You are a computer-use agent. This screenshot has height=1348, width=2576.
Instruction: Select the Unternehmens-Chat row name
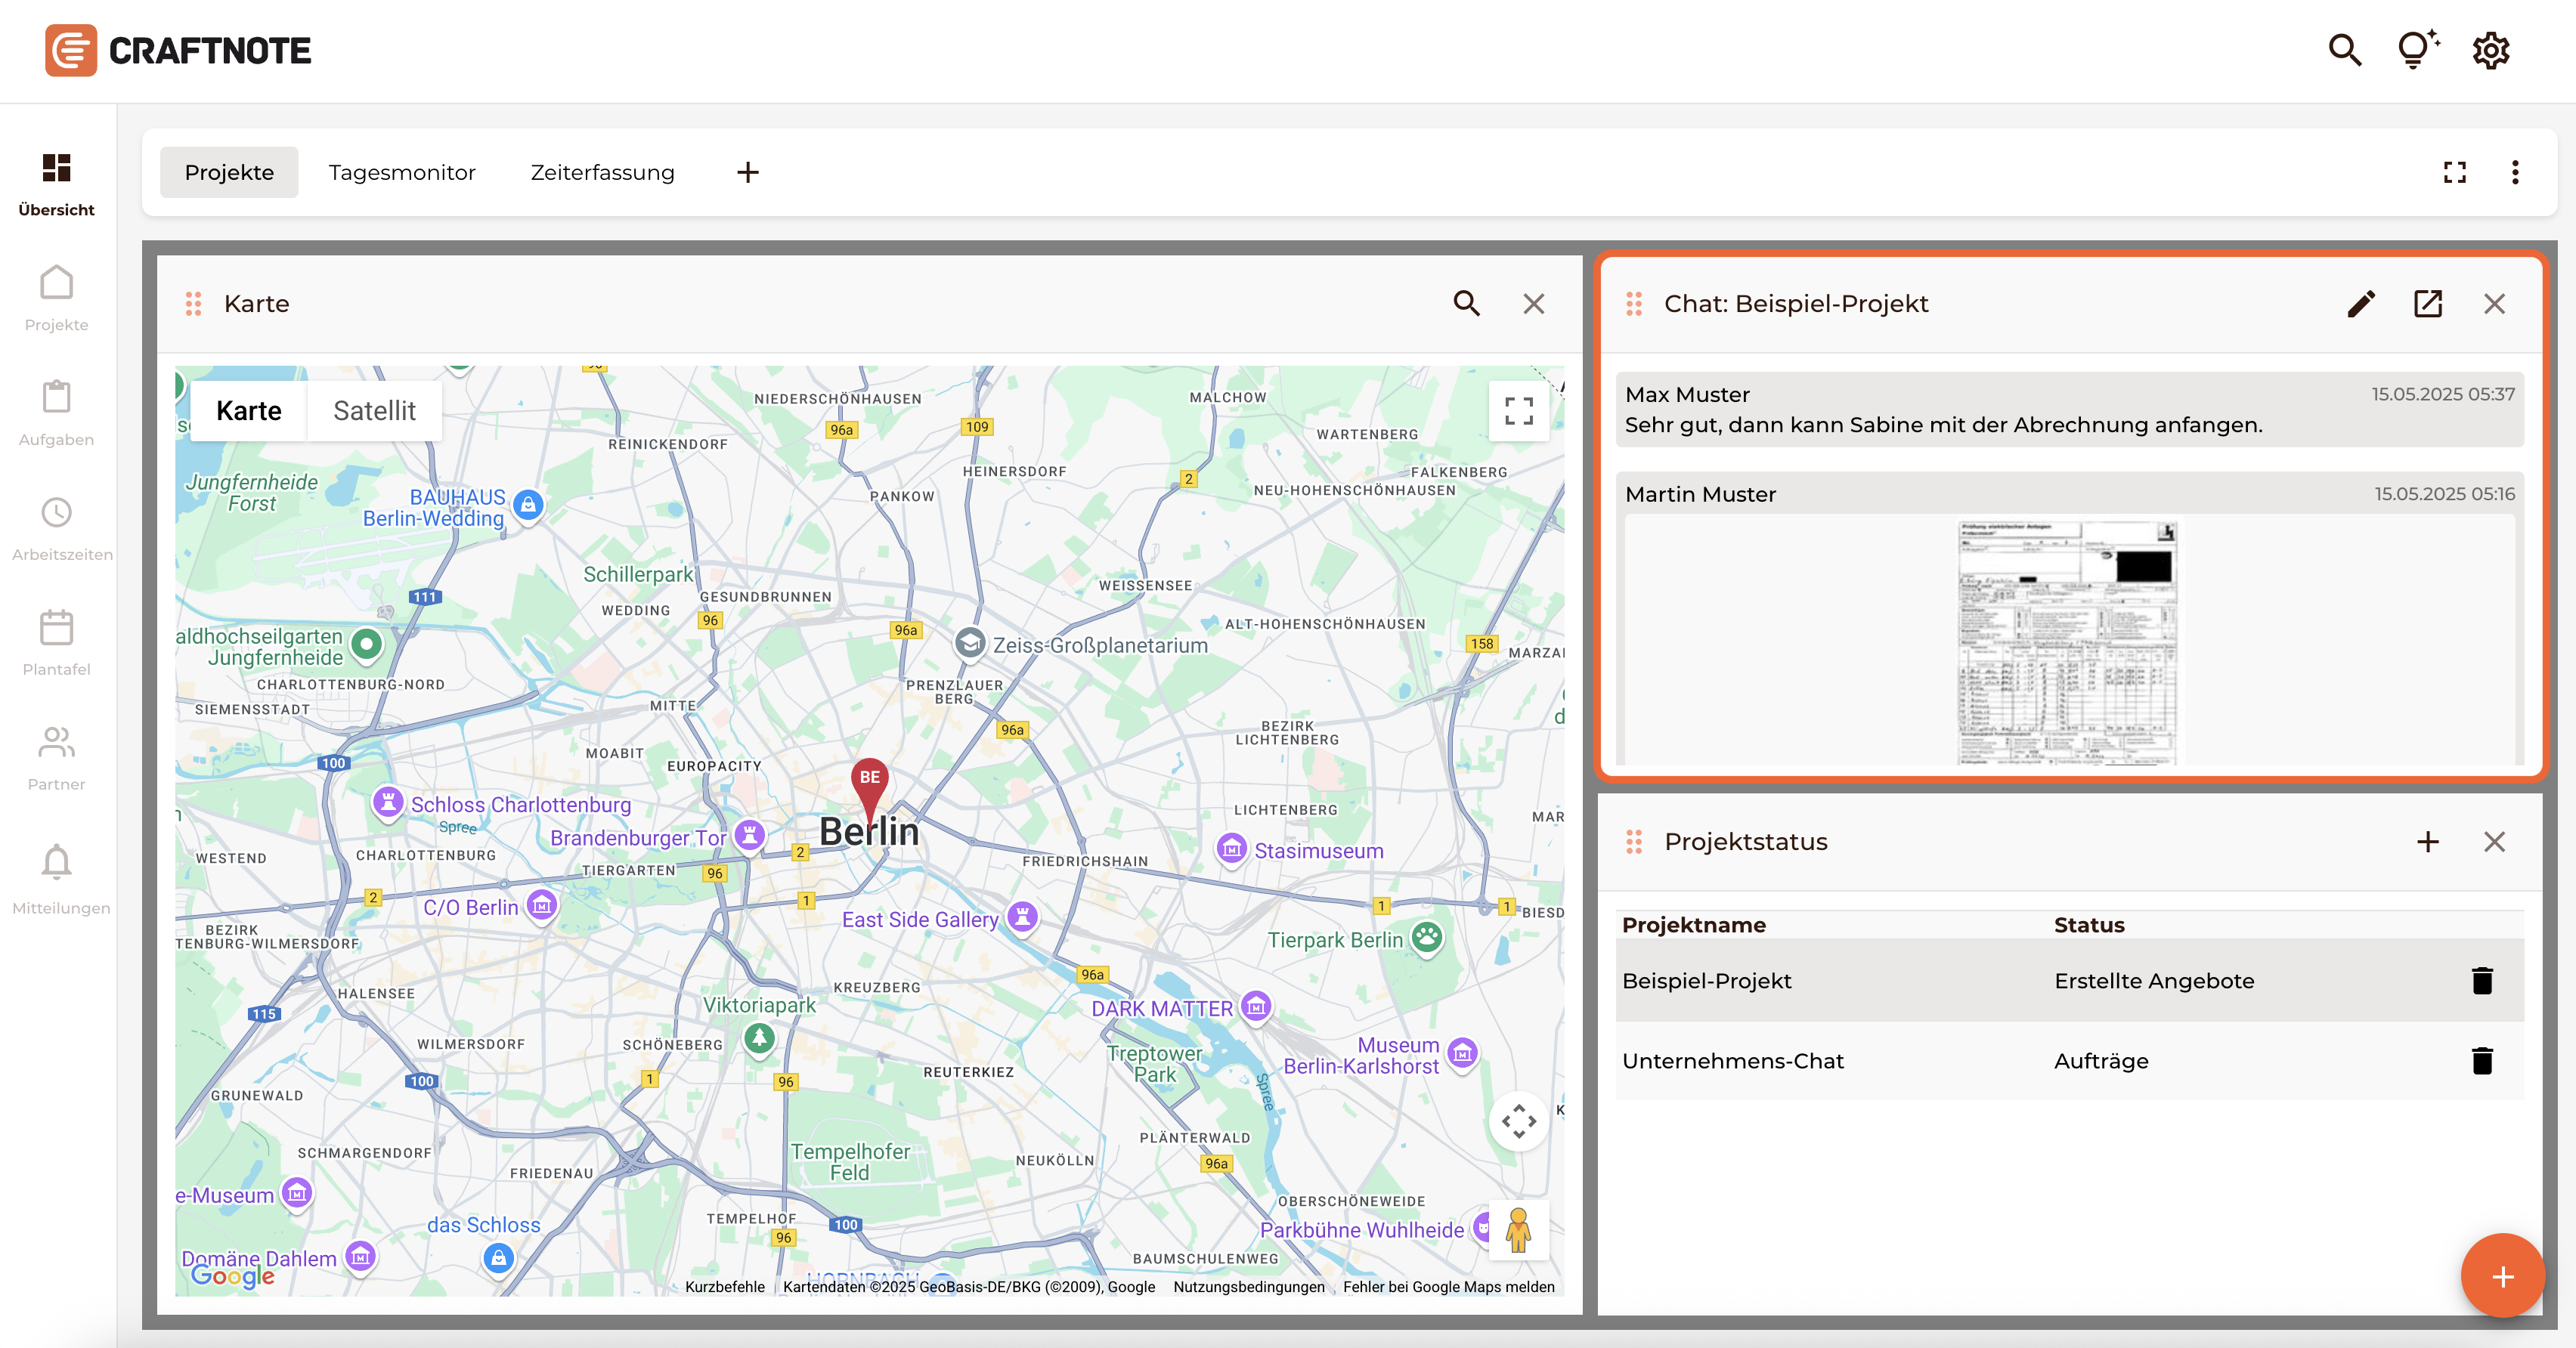pos(1732,1061)
